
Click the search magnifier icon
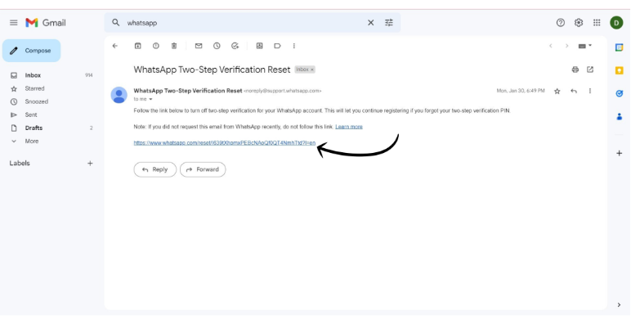point(115,23)
